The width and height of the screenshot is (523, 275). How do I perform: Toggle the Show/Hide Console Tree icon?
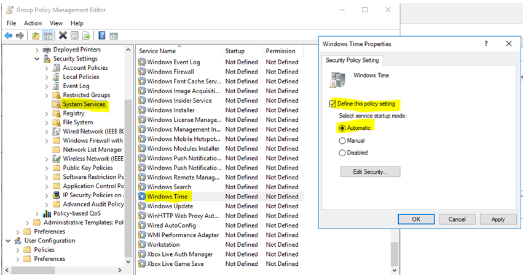pyautogui.click(x=47, y=36)
